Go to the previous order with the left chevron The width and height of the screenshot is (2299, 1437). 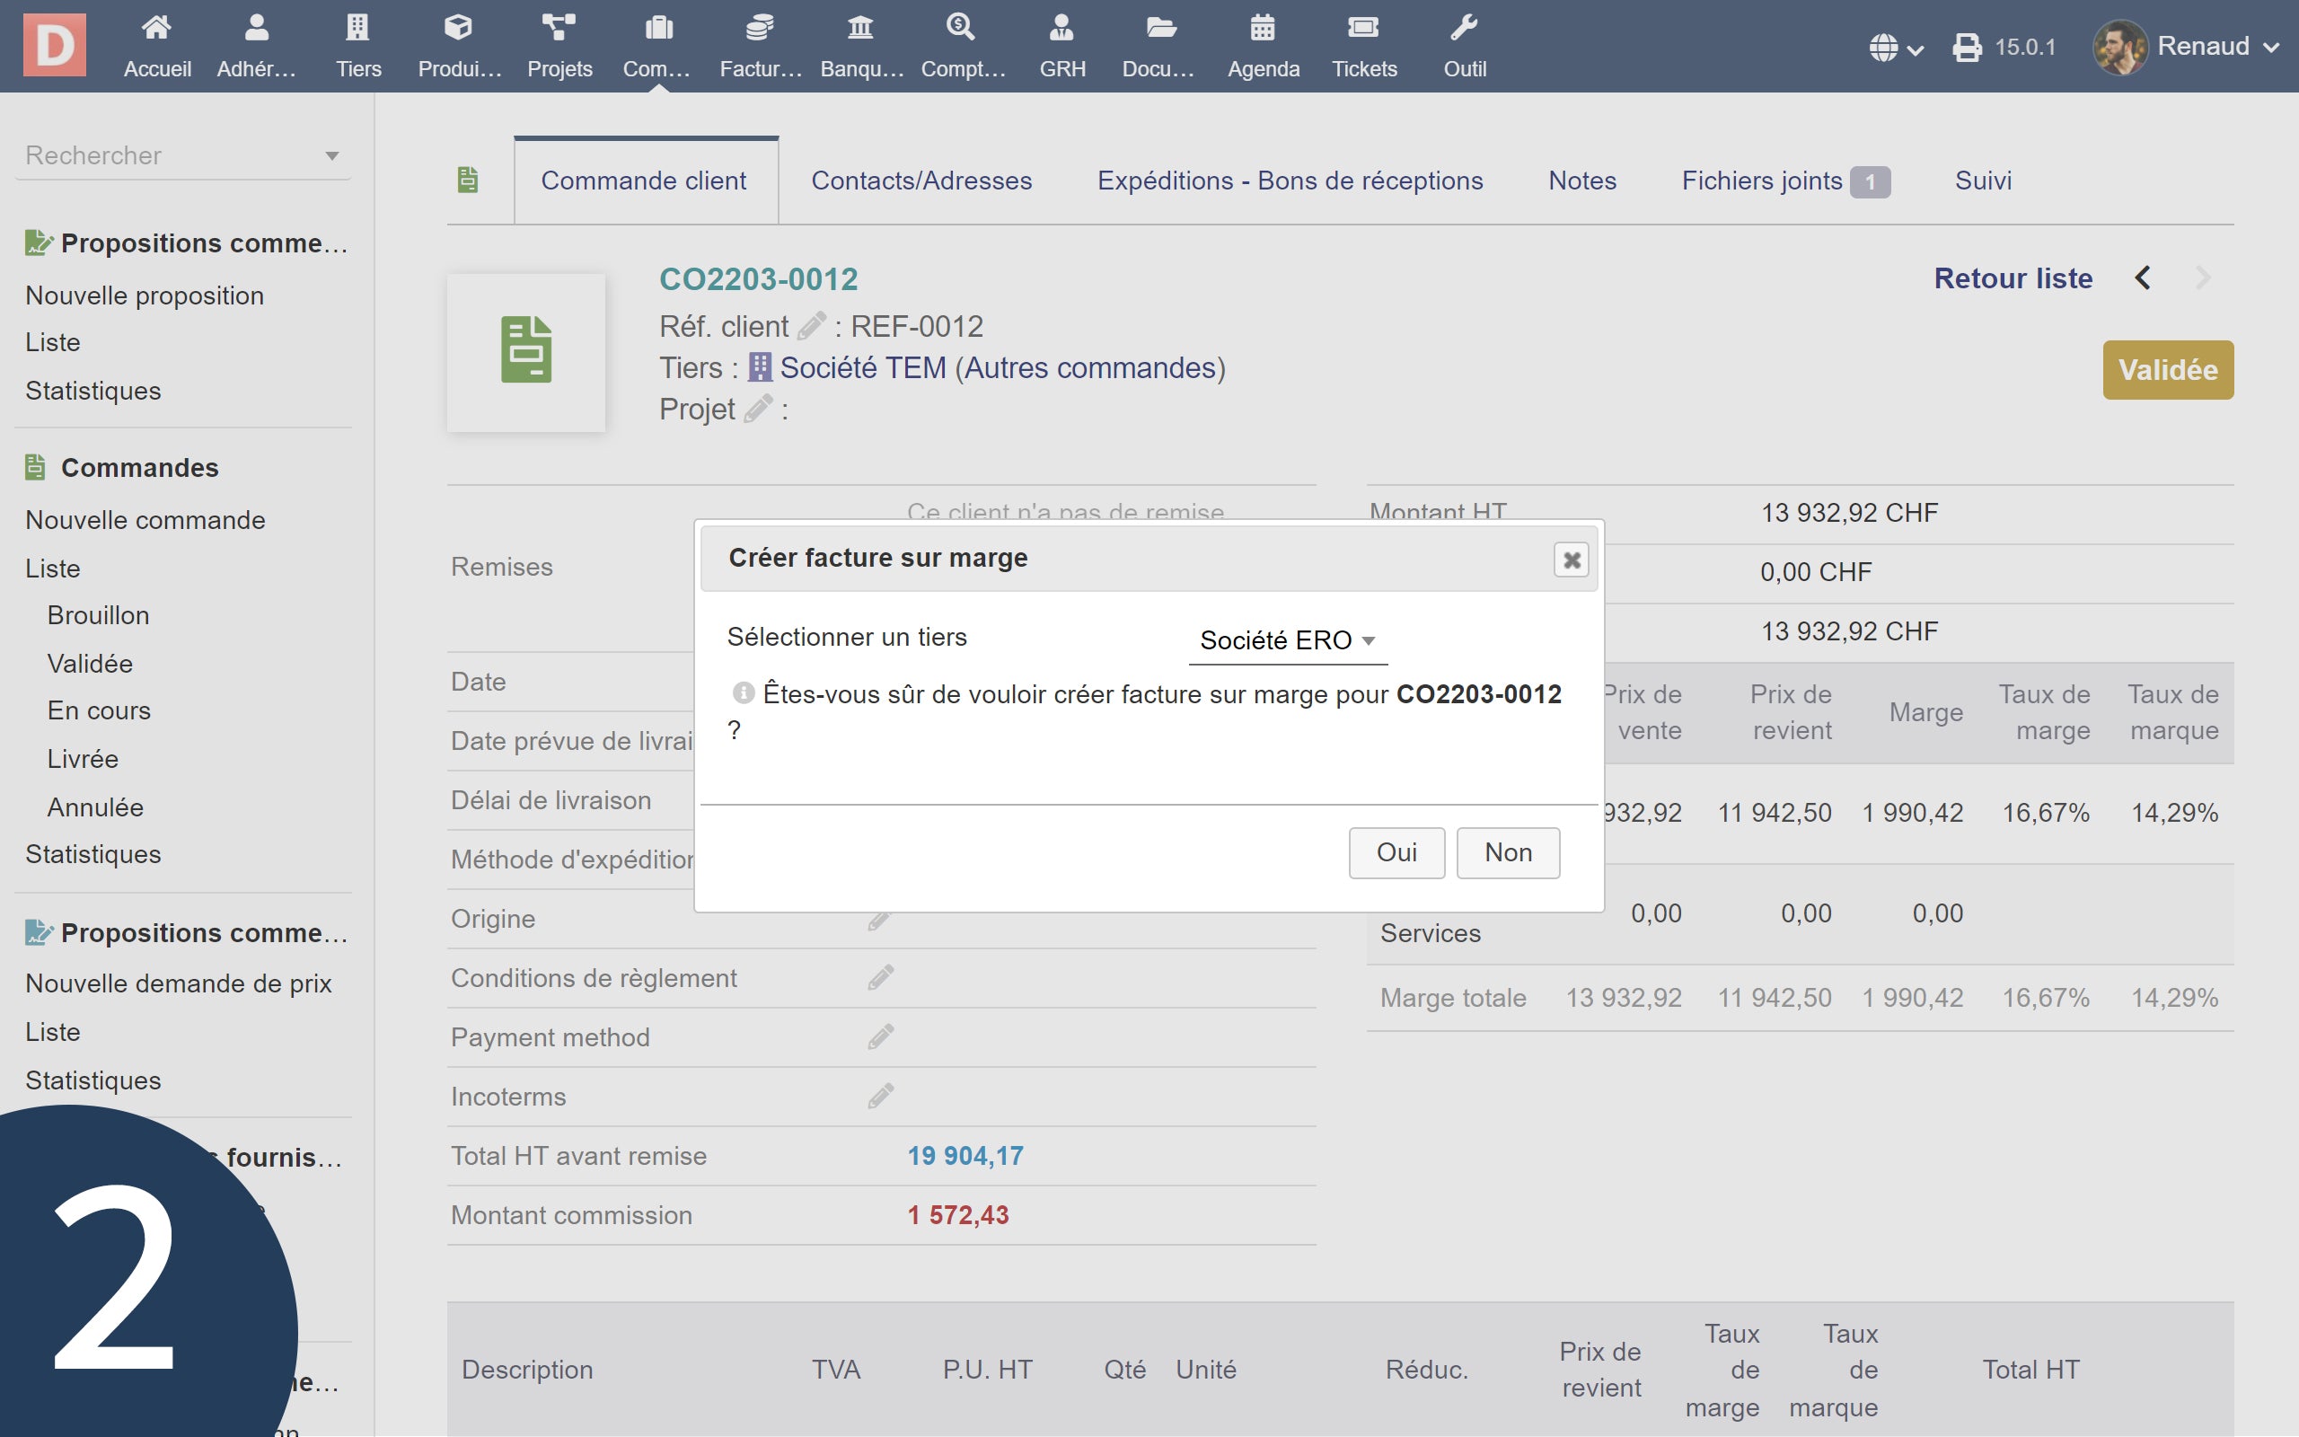point(2144,278)
